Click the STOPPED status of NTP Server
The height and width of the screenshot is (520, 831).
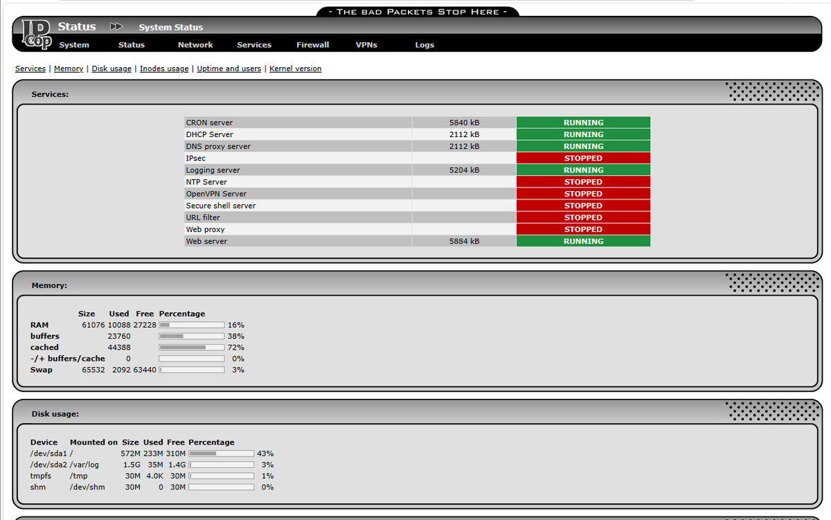point(583,182)
